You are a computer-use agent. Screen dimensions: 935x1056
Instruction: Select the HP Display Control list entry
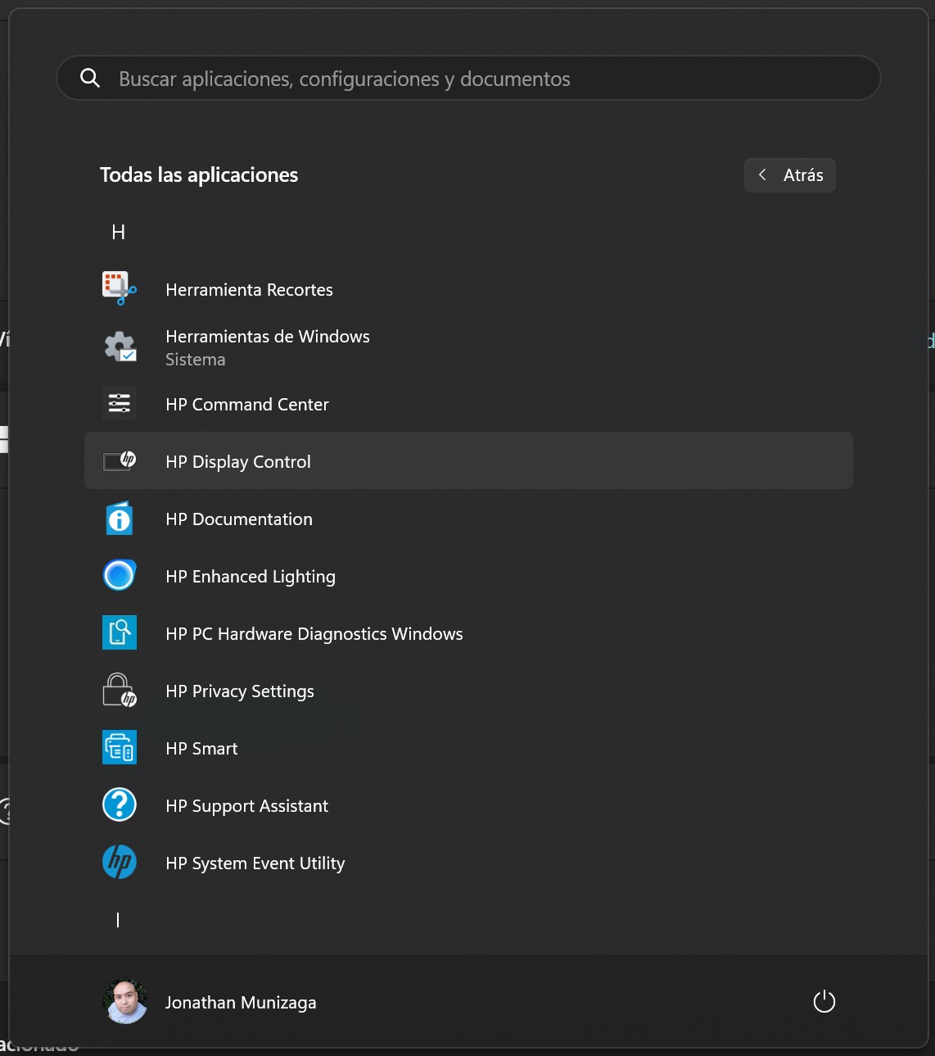click(468, 460)
